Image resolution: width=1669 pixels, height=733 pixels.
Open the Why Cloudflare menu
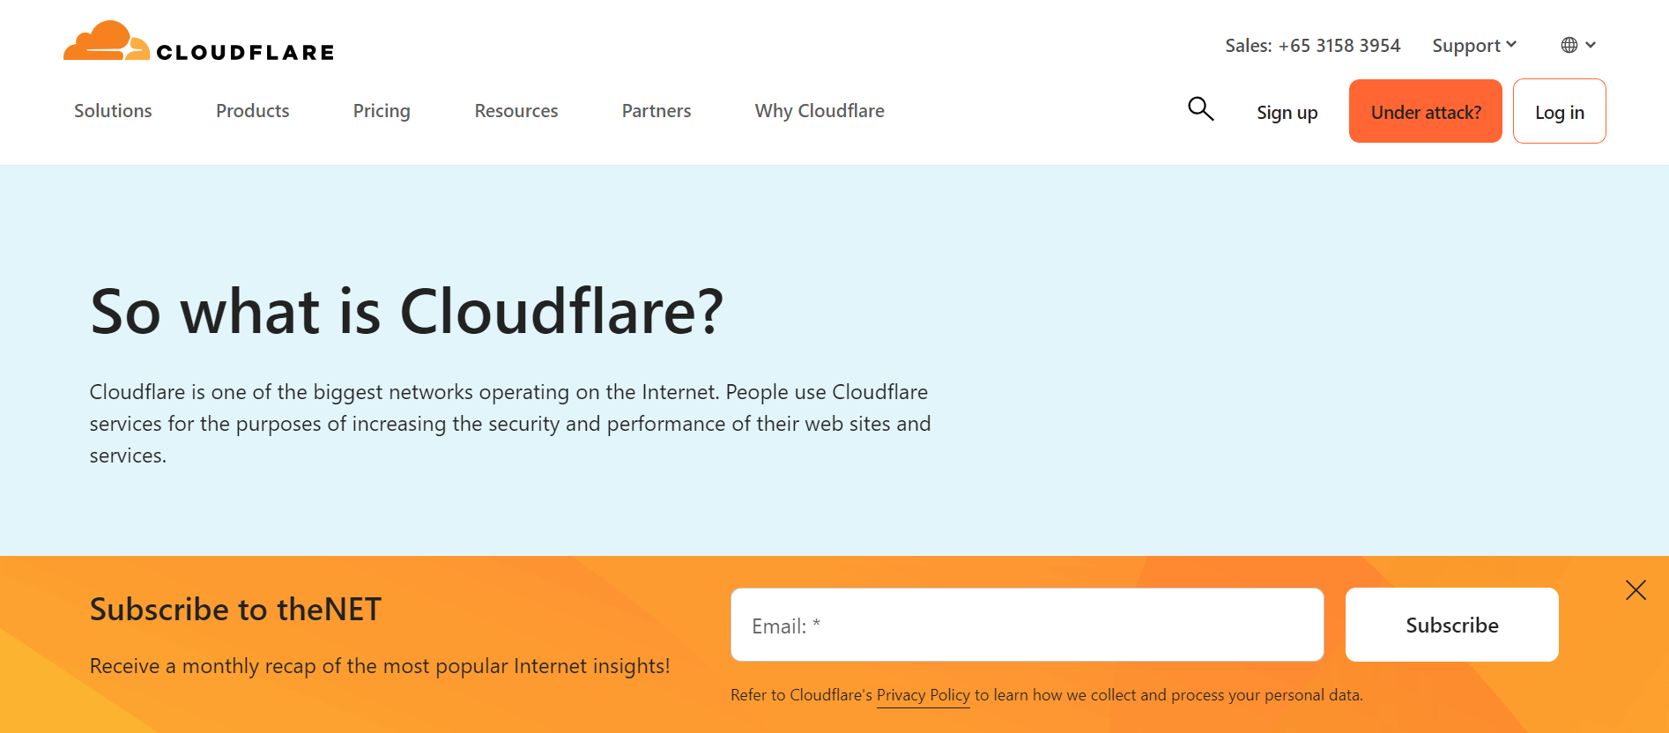(x=820, y=111)
